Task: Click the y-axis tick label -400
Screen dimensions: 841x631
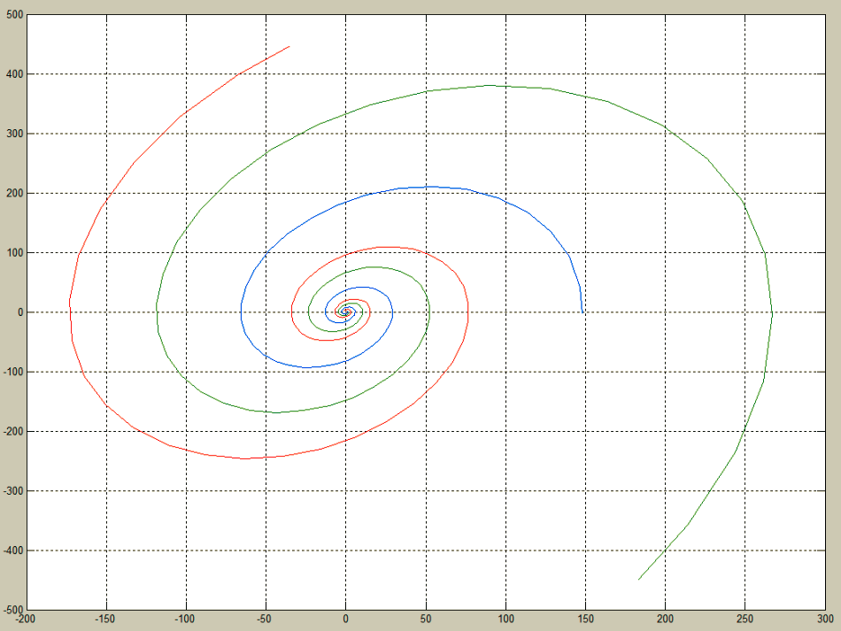Action: coord(13,550)
